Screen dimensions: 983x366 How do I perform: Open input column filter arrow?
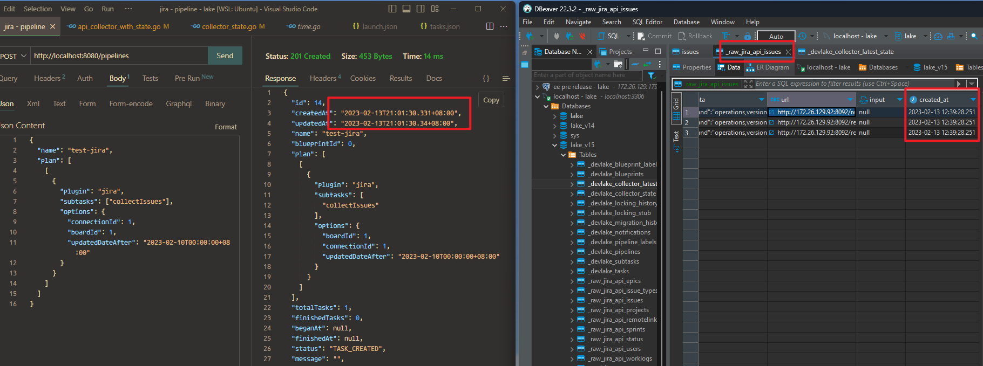(900, 100)
